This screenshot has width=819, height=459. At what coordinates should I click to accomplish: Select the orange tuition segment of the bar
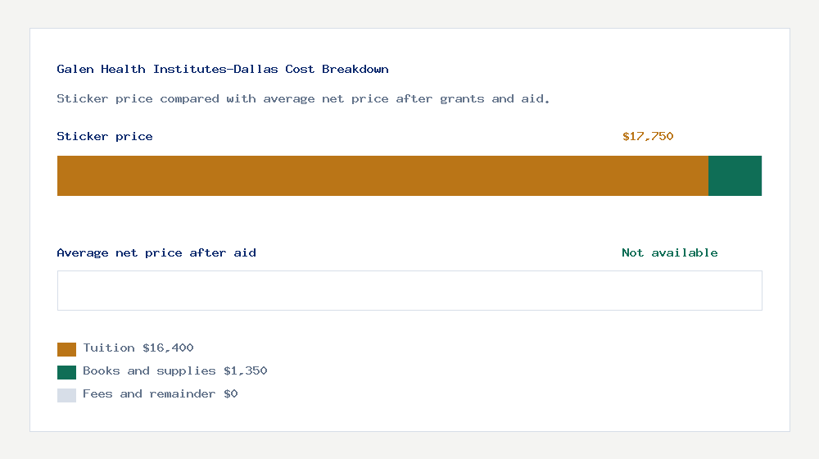tap(382, 175)
